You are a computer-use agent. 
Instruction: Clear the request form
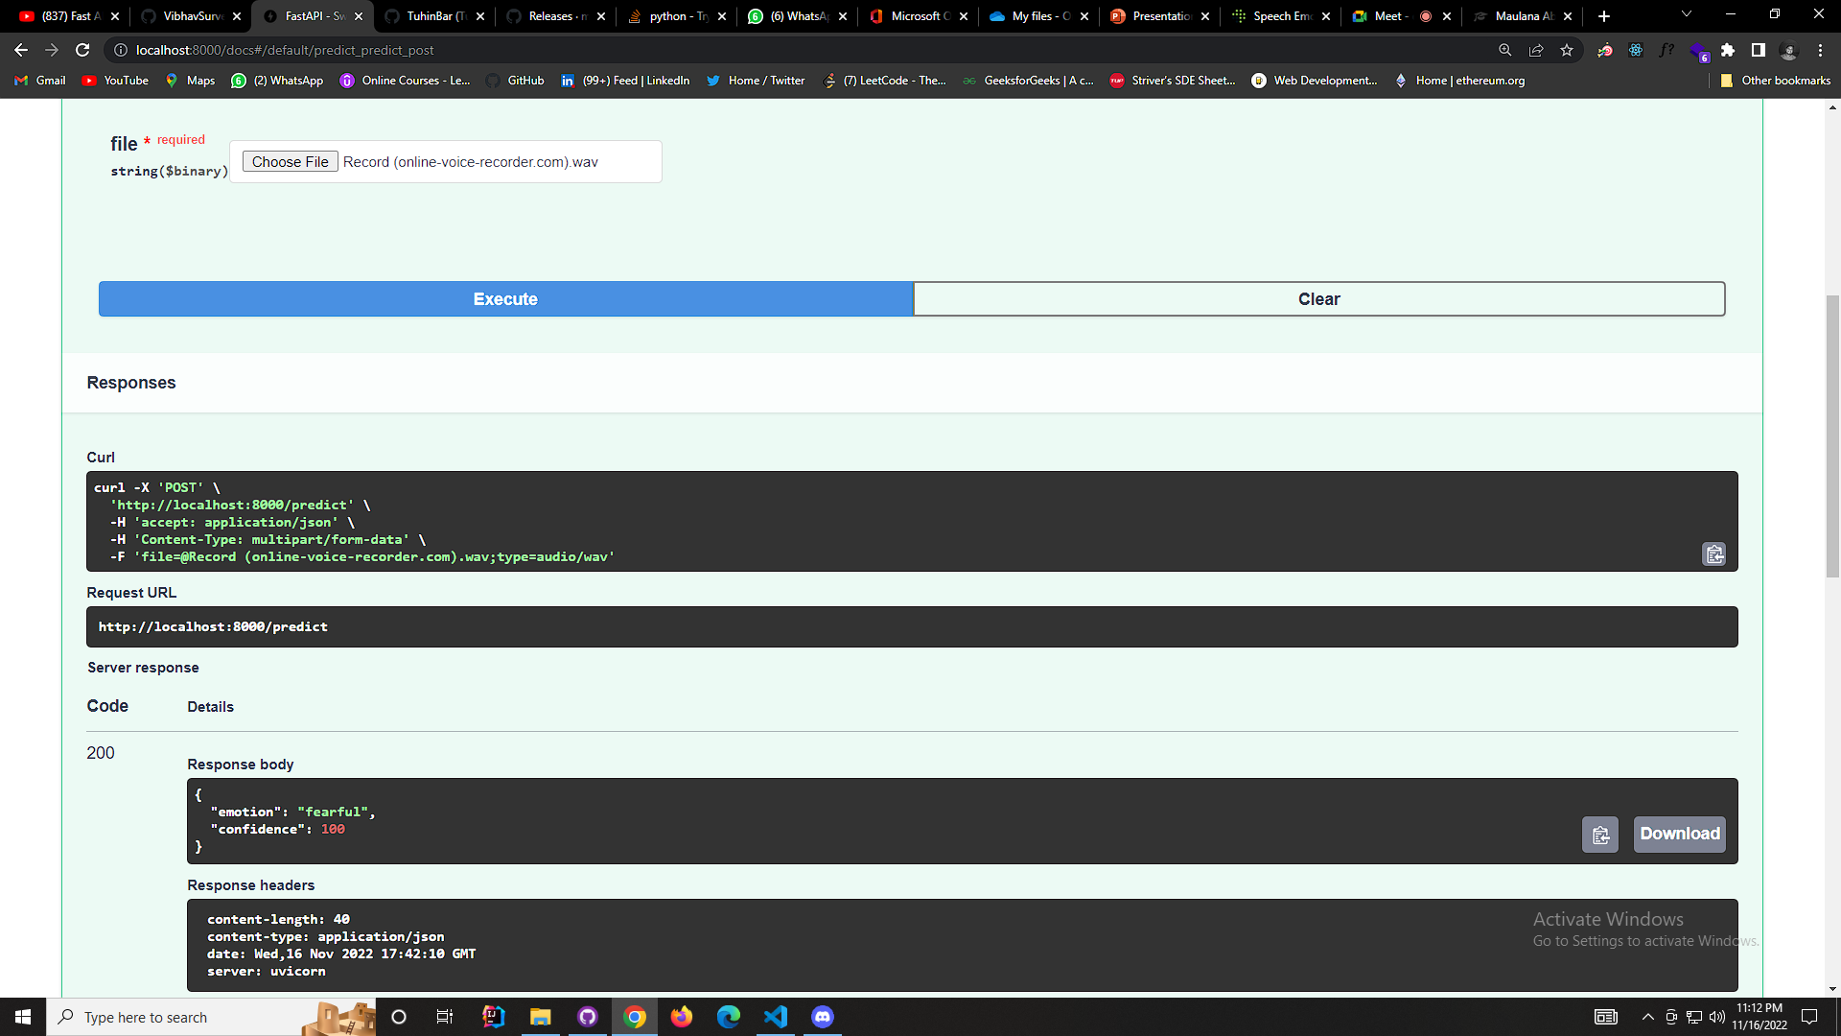point(1319,298)
